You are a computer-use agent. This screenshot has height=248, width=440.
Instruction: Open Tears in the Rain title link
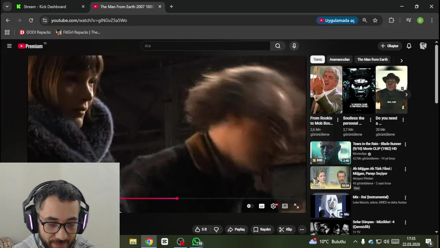[377, 146]
